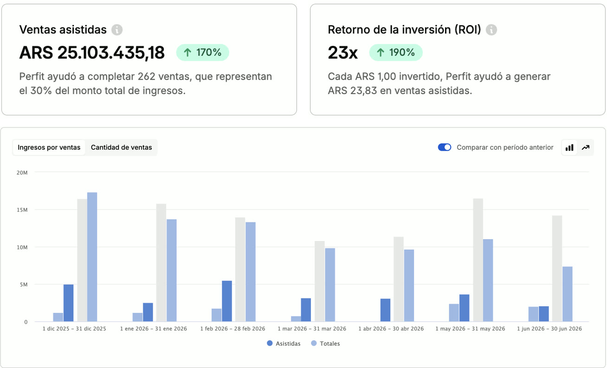Click the 1 ene 2026 – 31 ene 2026 axis label
The height and width of the screenshot is (368, 607).
click(x=154, y=329)
